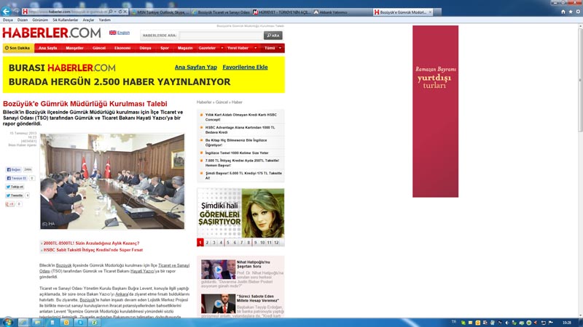Click the Google +1 share button
Viewport: 583px width, 327px height.
(x=9, y=204)
